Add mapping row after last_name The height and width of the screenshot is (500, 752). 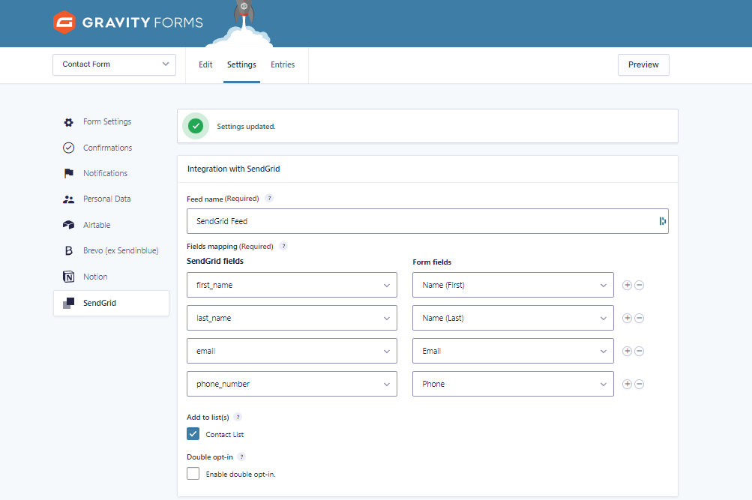627,319
